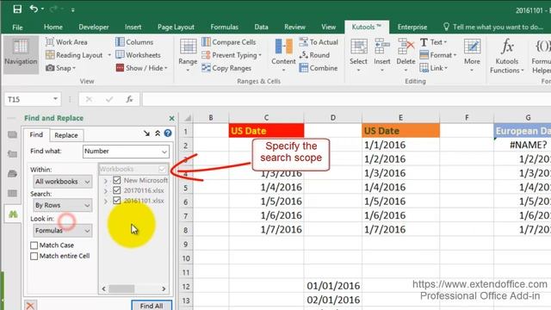
Task: Open the Select tools button
Action: [358, 55]
